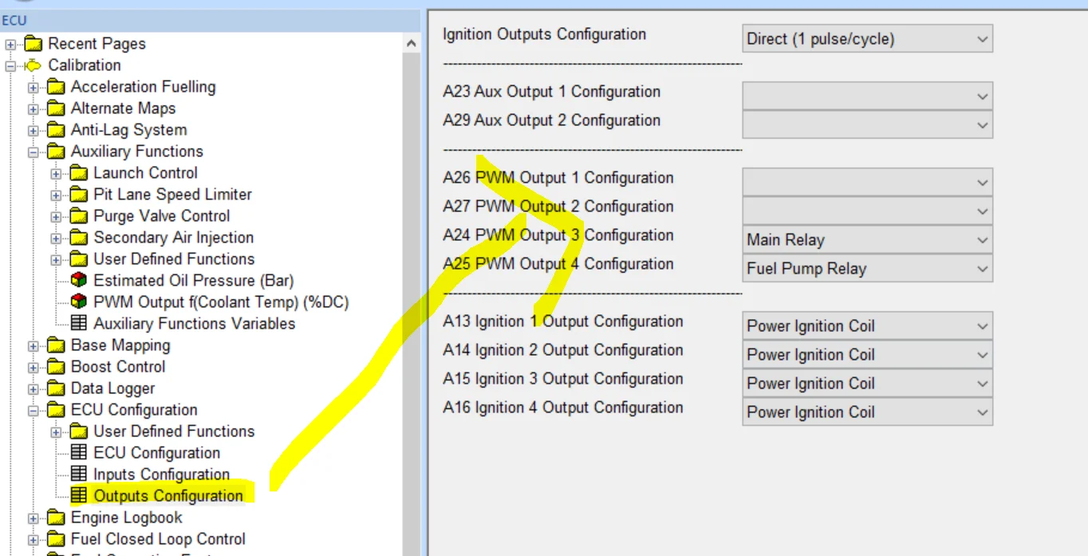Click the Auxiliary Functions Variables table icon

[x=78, y=324]
